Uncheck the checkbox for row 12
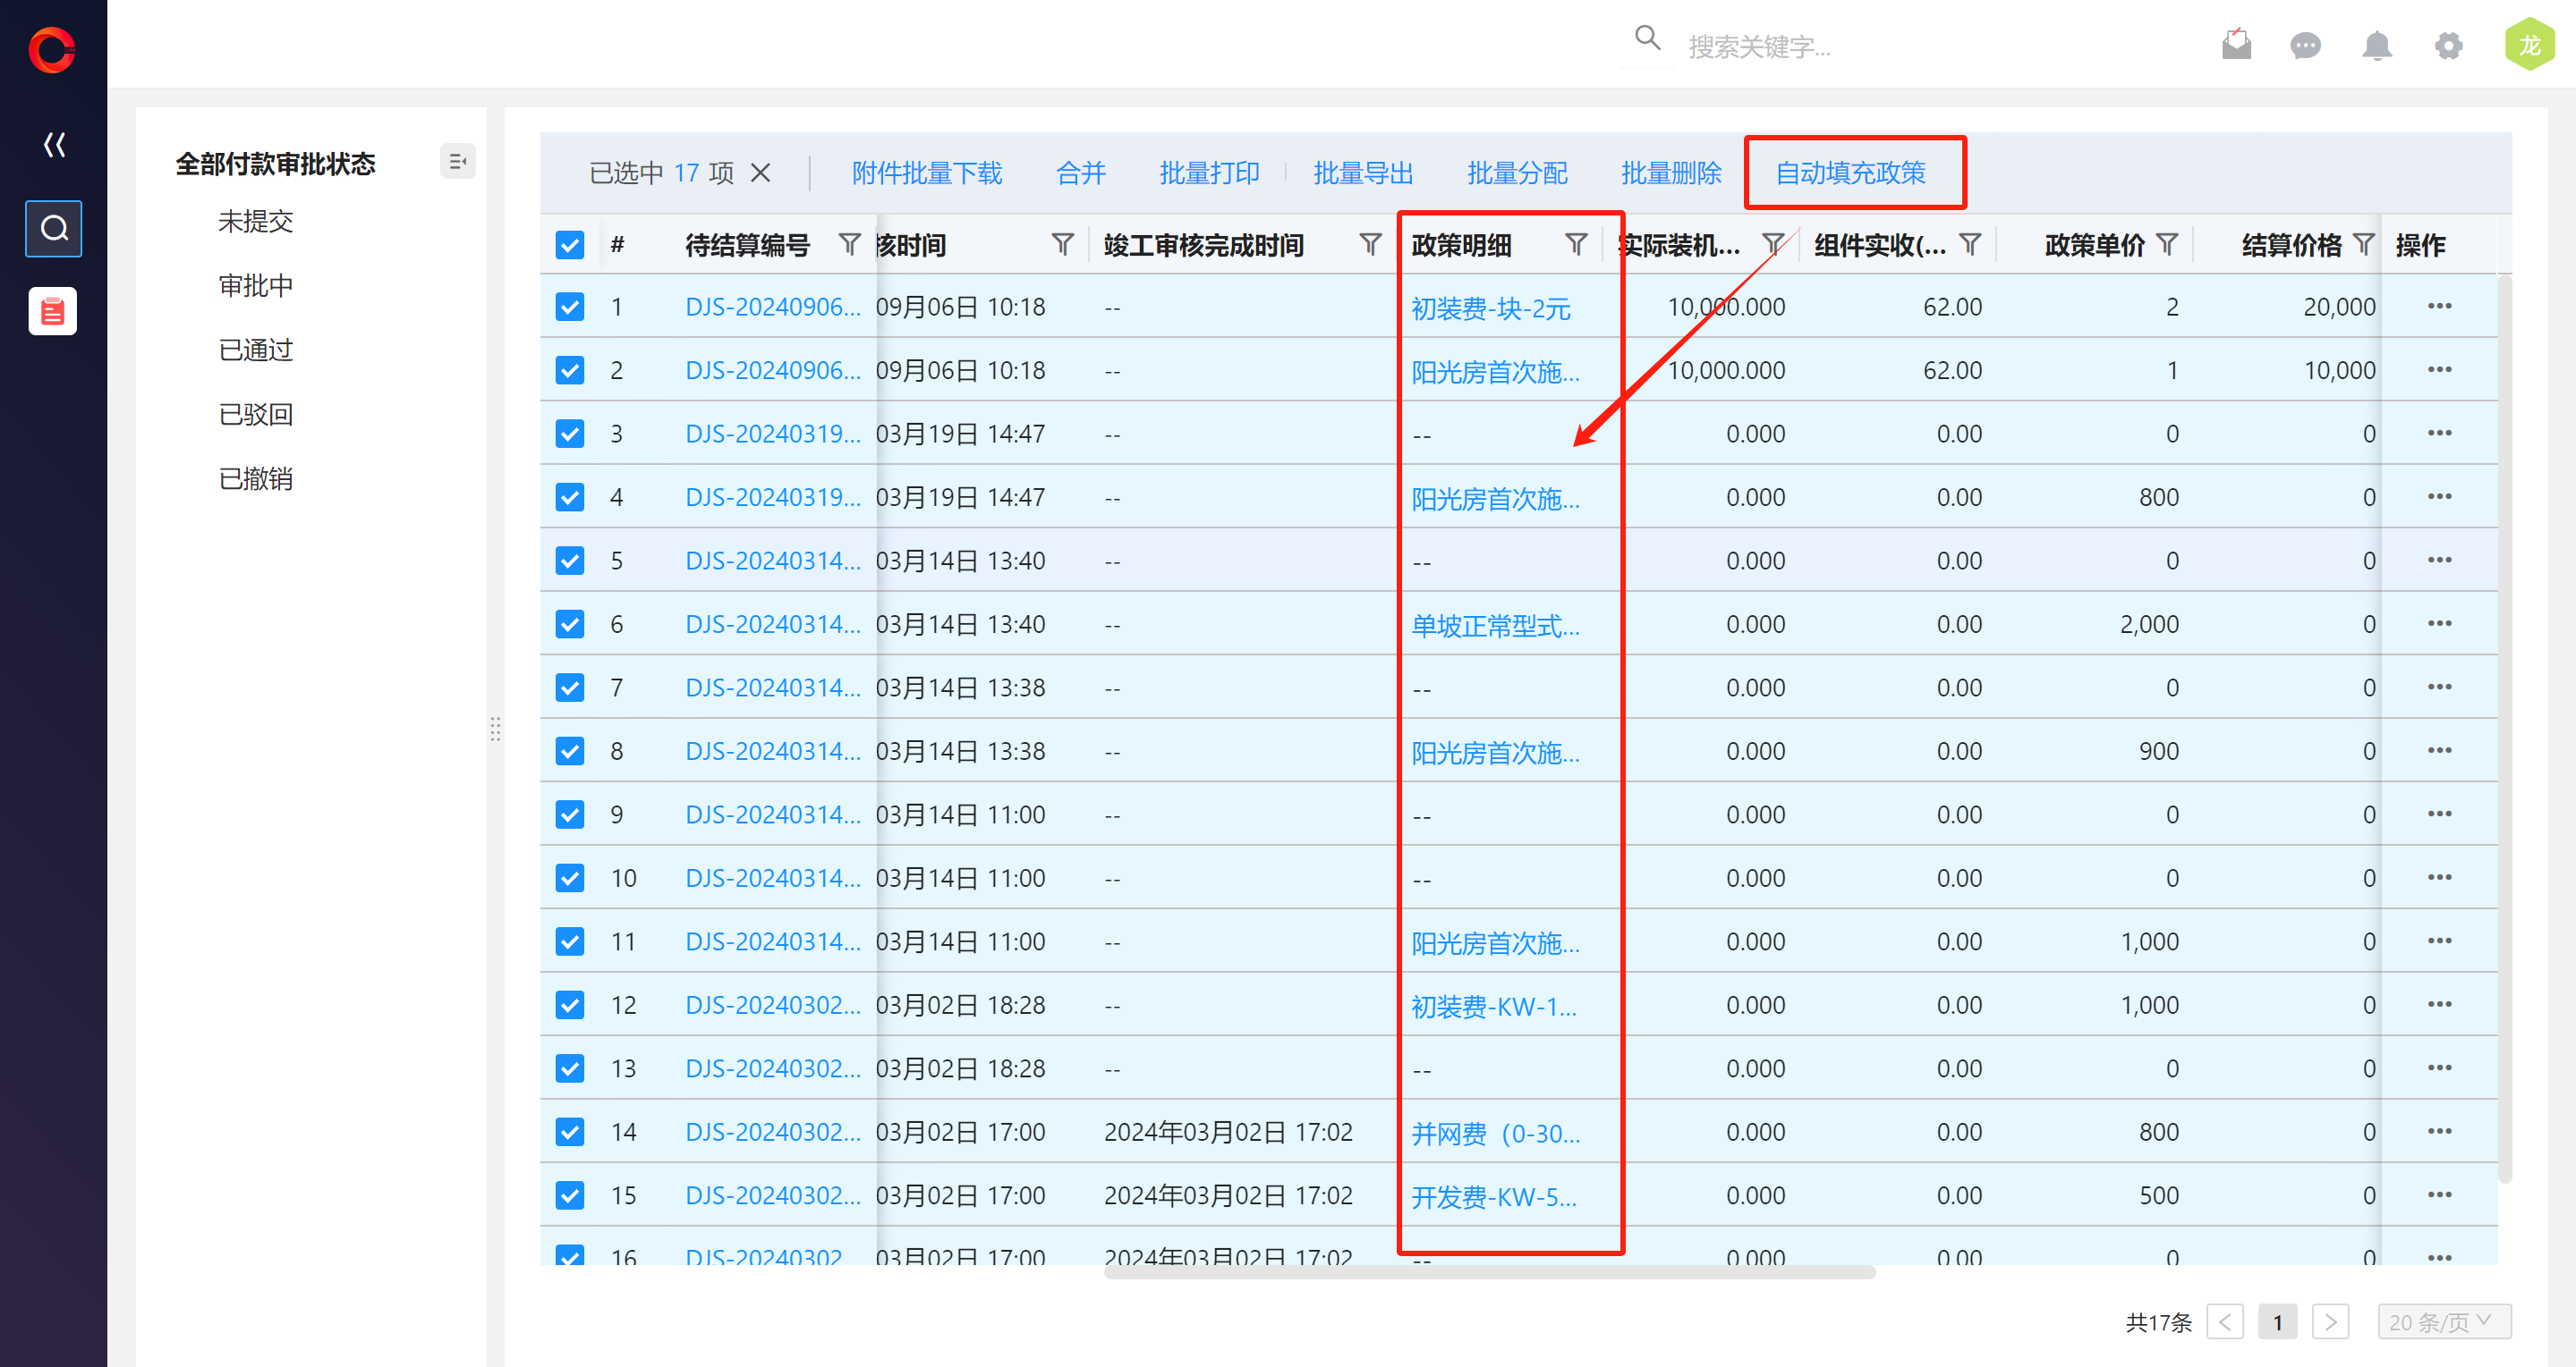Screen dimensions: 2576x1367 (x=570, y=1004)
